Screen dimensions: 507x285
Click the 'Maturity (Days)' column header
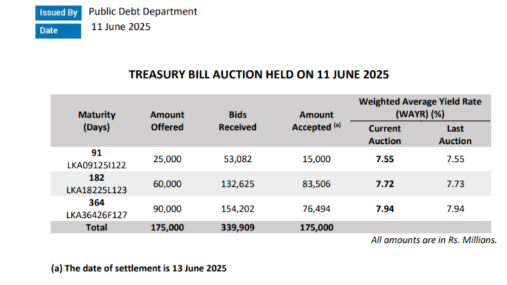point(96,121)
